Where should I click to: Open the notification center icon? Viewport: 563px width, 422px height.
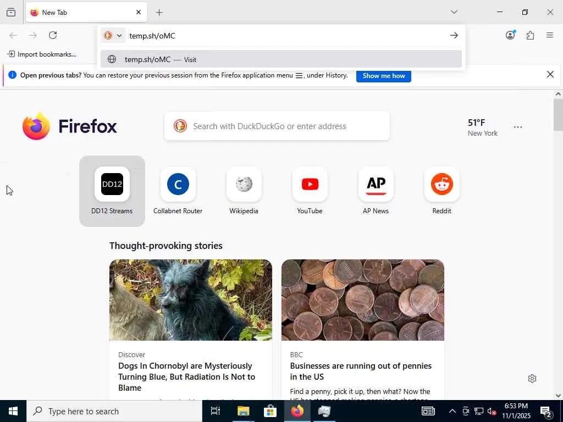[546, 411]
